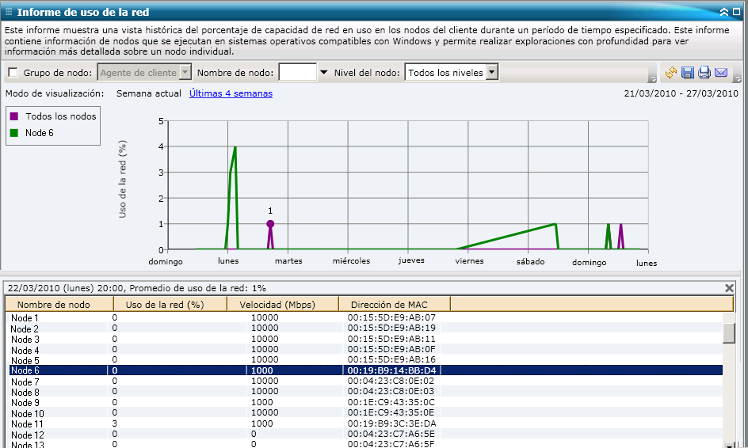Close the node details table panel
The image size is (748, 448).
coord(729,288)
